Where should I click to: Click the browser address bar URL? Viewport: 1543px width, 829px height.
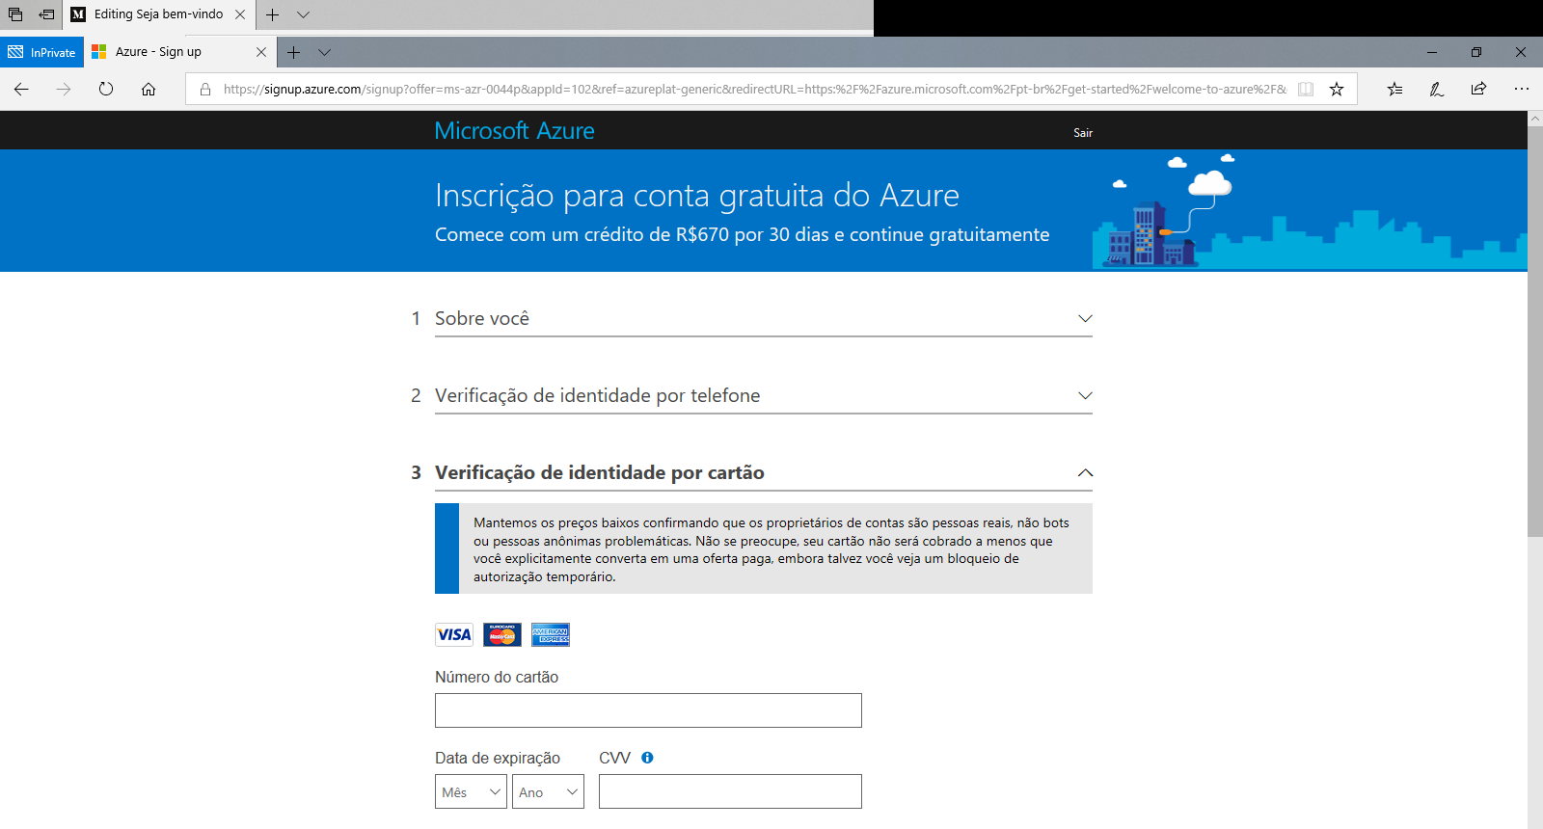(754, 89)
